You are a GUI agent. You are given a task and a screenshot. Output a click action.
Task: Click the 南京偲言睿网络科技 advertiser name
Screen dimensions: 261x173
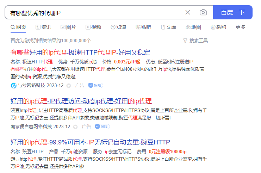click(31, 126)
